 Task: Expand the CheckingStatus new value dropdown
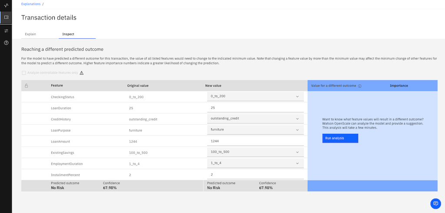pos(256,97)
